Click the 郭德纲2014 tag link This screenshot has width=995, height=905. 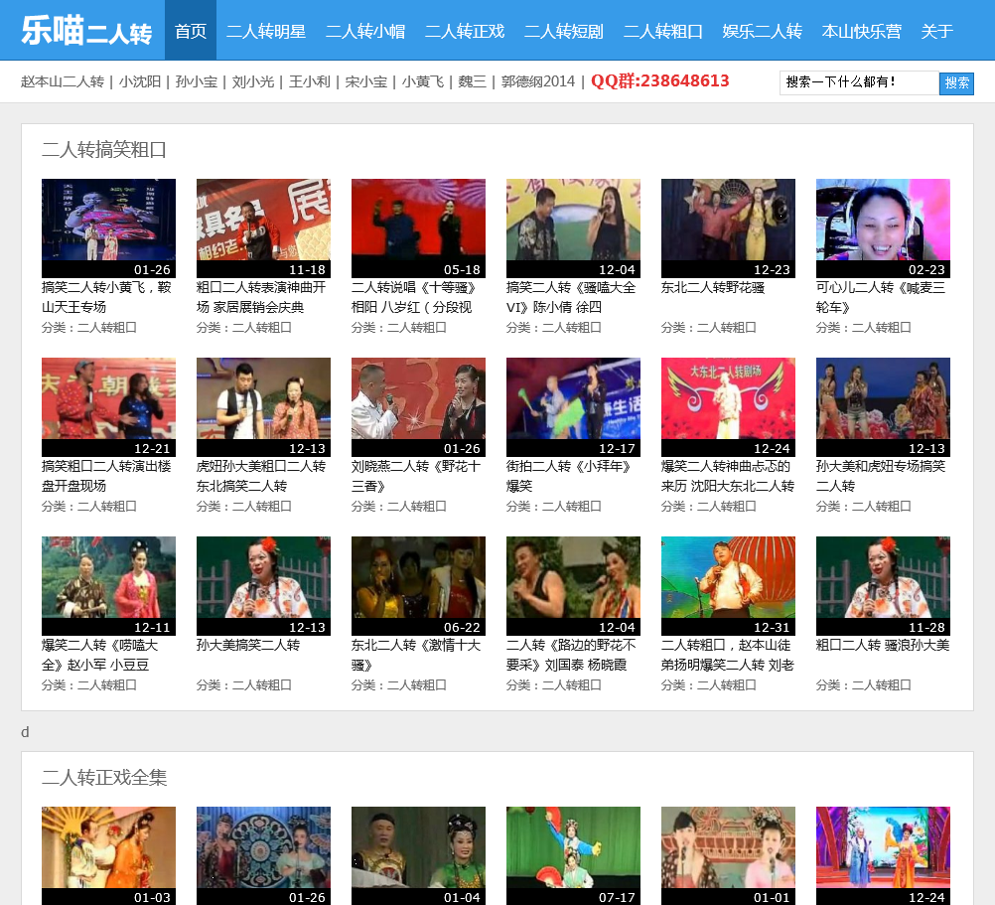[x=538, y=81]
